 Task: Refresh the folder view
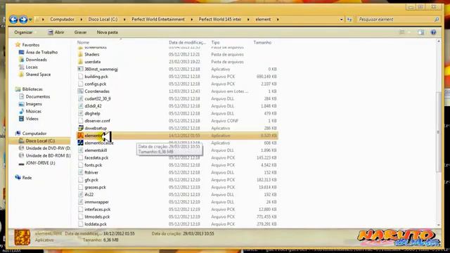click(349, 20)
